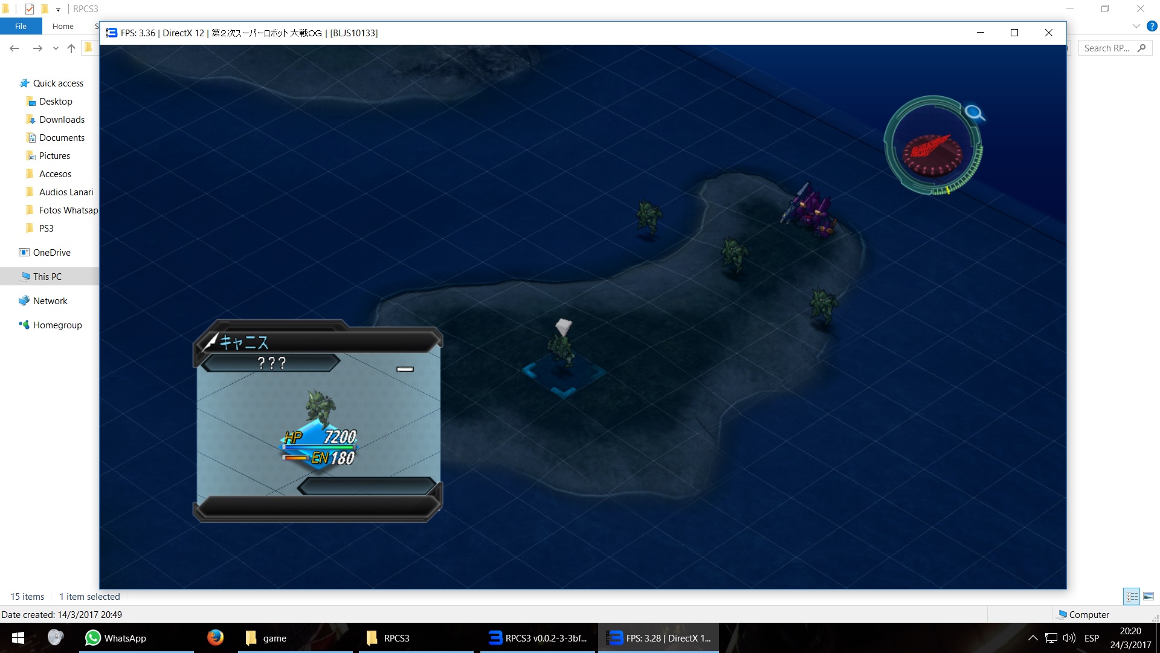Expand the ribbon with the chevron

point(1136,26)
